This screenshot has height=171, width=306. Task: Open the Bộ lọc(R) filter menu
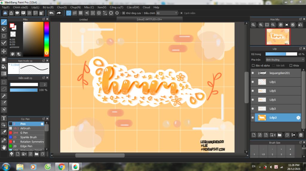pos(48,7)
